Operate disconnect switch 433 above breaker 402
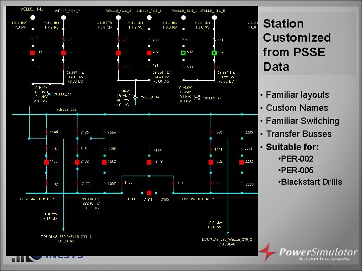This screenshot has width=362, height=271. pos(149,40)
